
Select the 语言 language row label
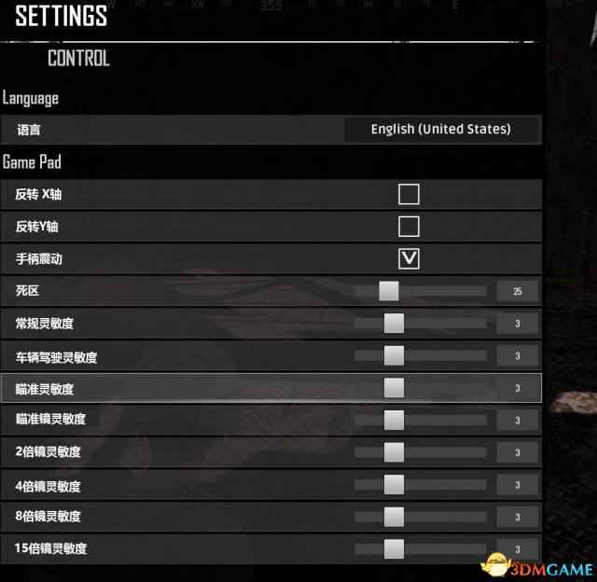pos(29,130)
